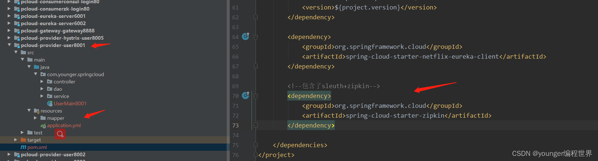The width and height of the screenshot is (598, 161).
Task: Click the controller package icon
Action: pos(50,82)
